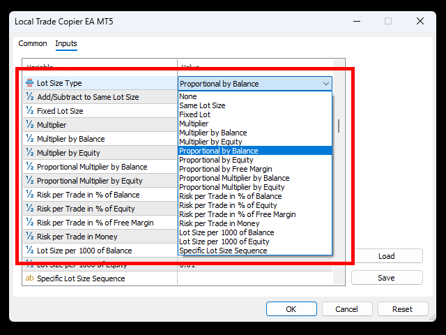This screenshot has height=335, width=446.
Task: Click the ½ icon beside Multiplier by Equity row
Action: coord(29,152)
